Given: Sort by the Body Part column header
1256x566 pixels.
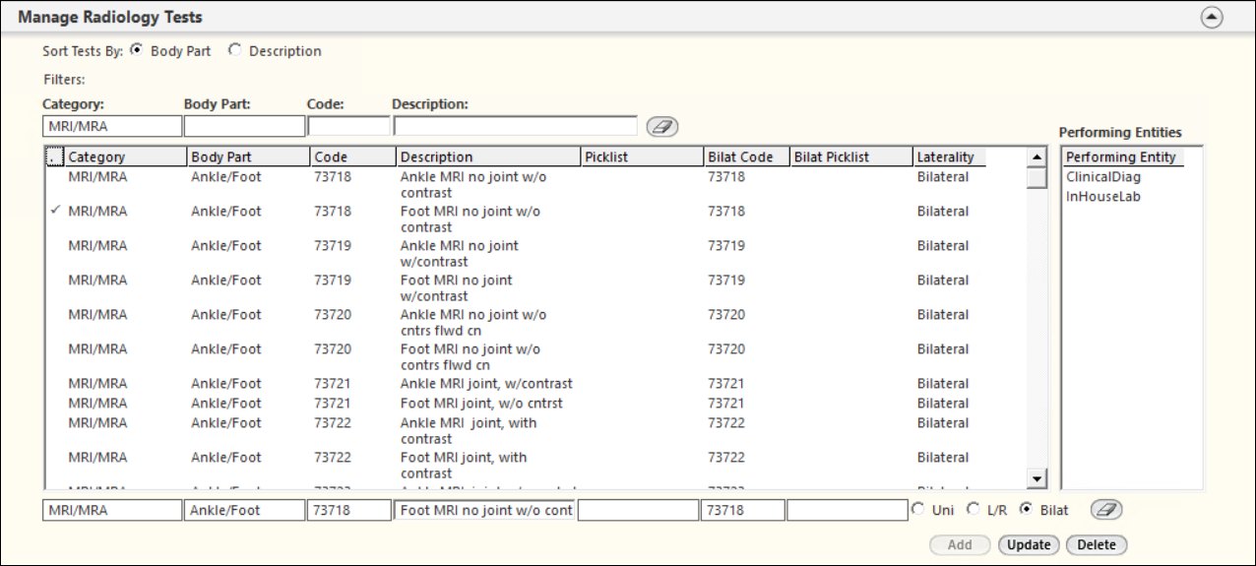Looking at the screenshot, I should [x=248, y=157].
